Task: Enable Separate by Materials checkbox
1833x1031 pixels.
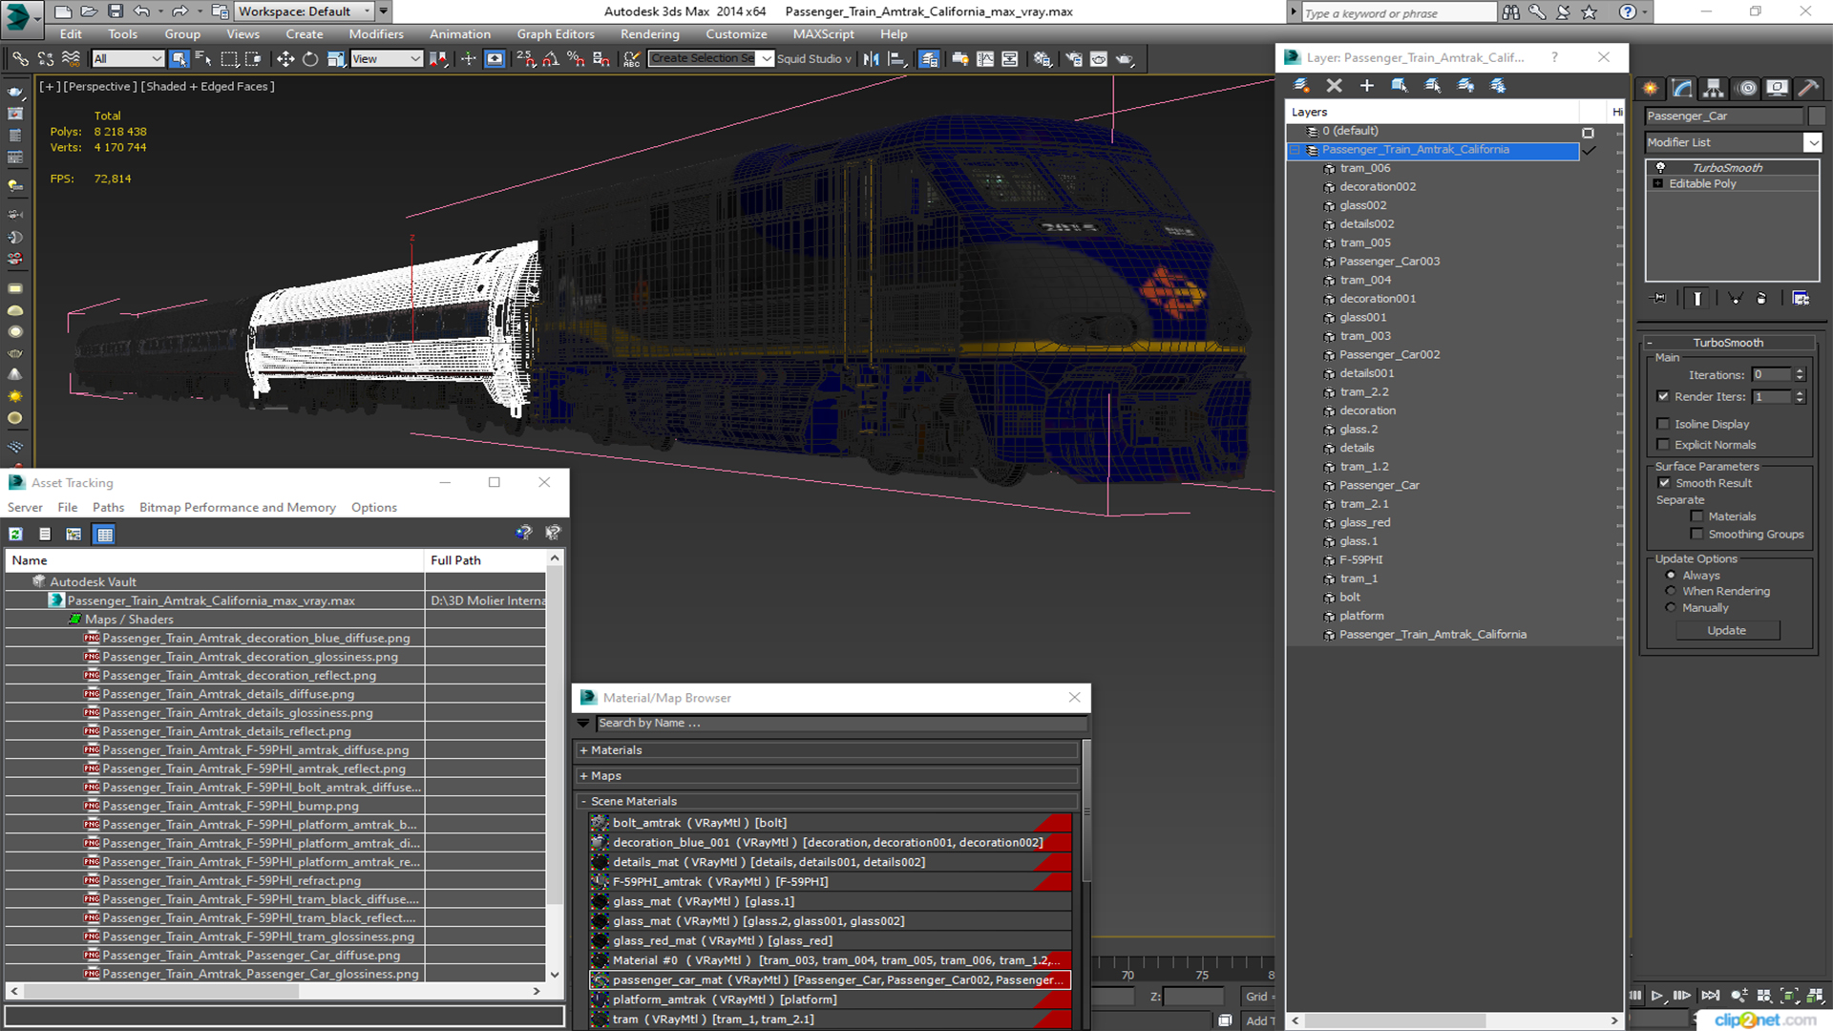Action: 1696,516
